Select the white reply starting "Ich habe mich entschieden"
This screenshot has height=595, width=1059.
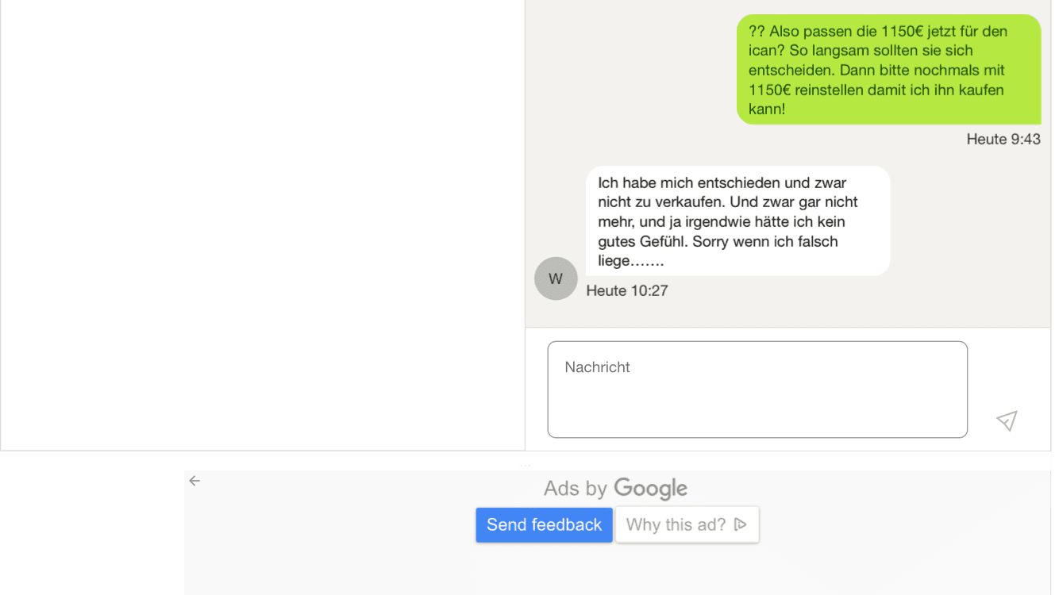tap(737, 221)
